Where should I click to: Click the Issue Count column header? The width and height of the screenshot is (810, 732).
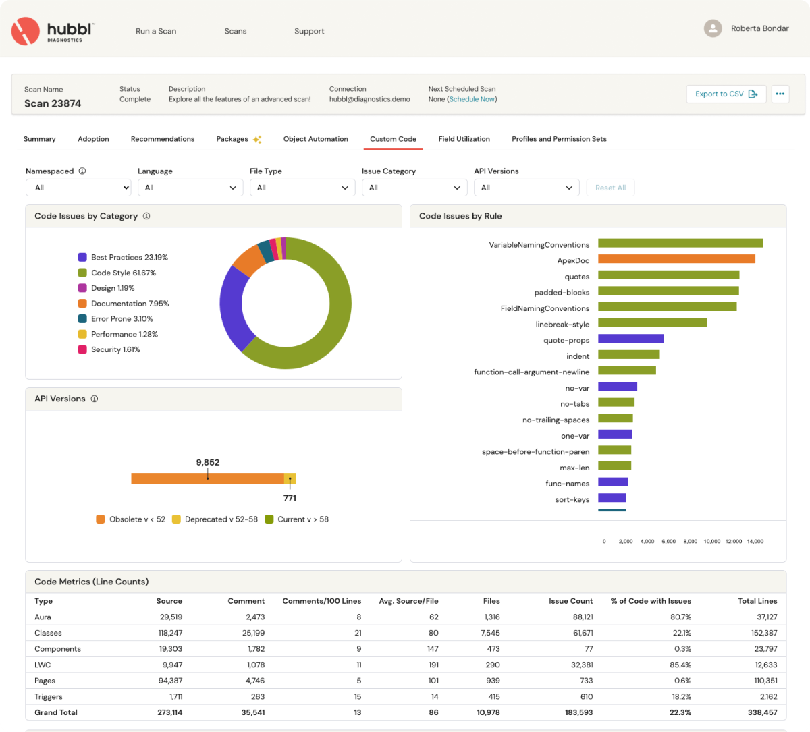pos(570,601)
